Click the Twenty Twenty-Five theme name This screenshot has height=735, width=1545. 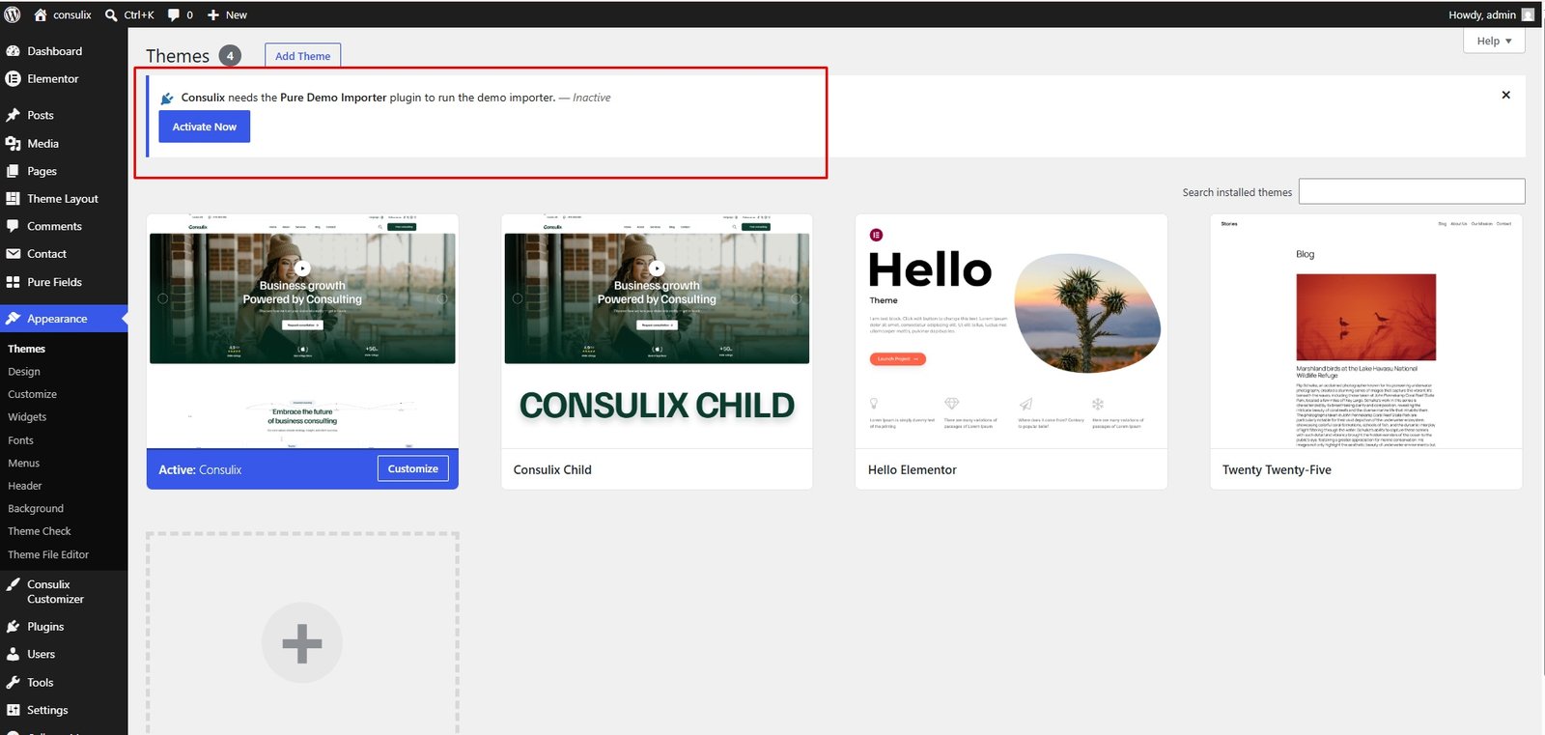pos(1277,469)
